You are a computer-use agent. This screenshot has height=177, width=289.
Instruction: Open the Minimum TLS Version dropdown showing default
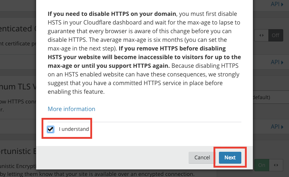click(x=271, y=97)
